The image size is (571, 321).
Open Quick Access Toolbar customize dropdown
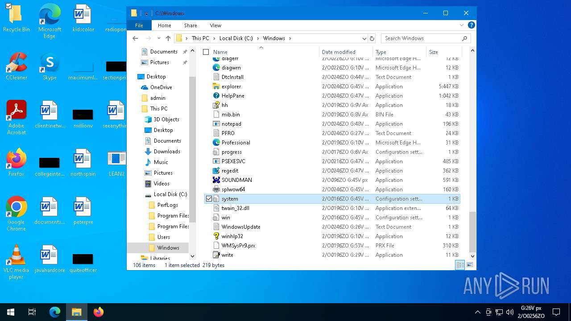pos(146,13)
